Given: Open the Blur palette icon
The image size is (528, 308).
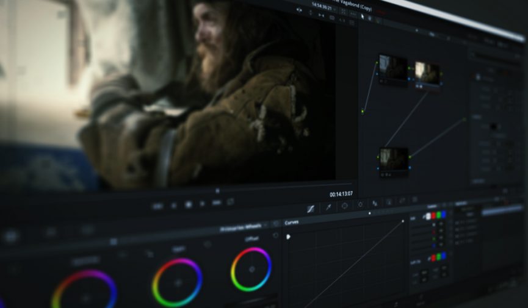Looking at the screenshot, I should tap(374, 203).
